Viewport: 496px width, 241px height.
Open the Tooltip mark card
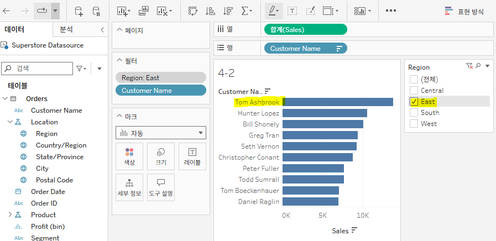pyautogui.click(x=161, y=187)
